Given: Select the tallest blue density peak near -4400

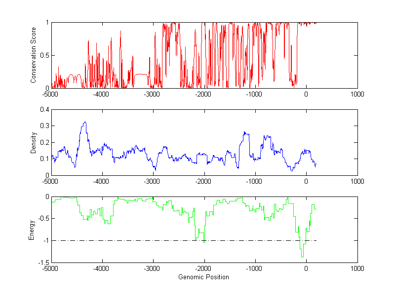Looking at the screenshot, I should tap(84, 122).
